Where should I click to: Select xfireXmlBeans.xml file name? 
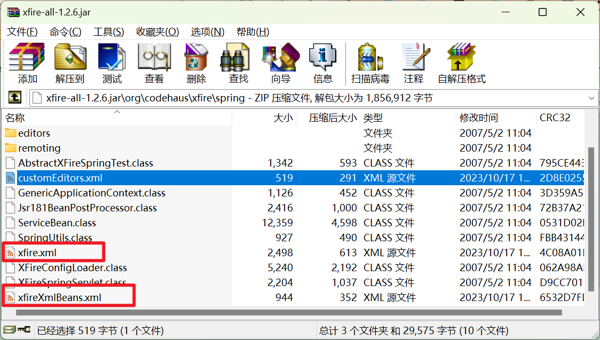[x=60, y=297]
